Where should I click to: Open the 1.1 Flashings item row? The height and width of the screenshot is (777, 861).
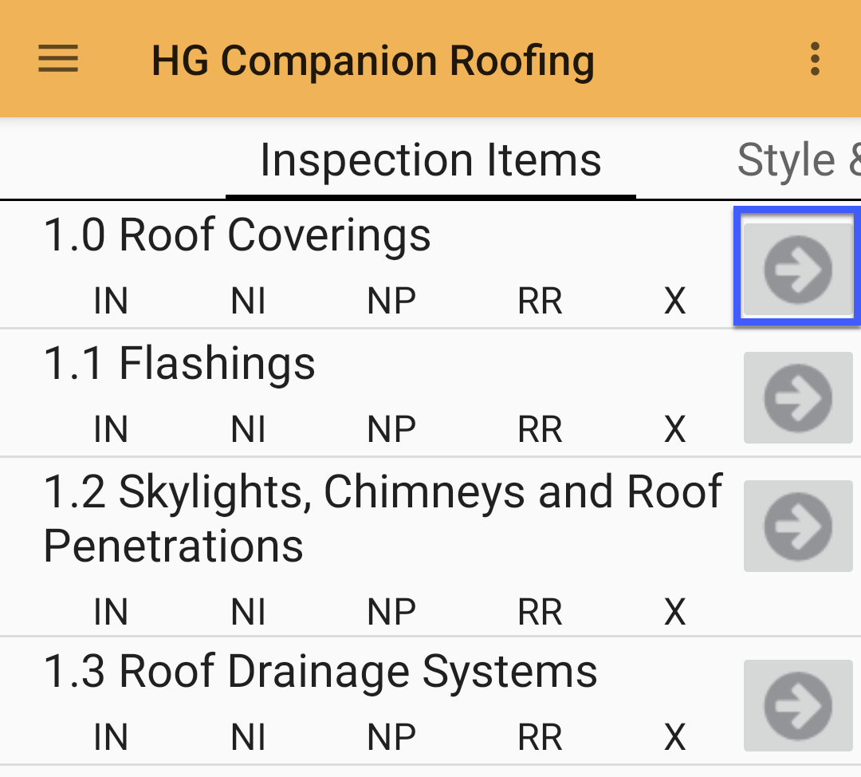coord(179,364)
